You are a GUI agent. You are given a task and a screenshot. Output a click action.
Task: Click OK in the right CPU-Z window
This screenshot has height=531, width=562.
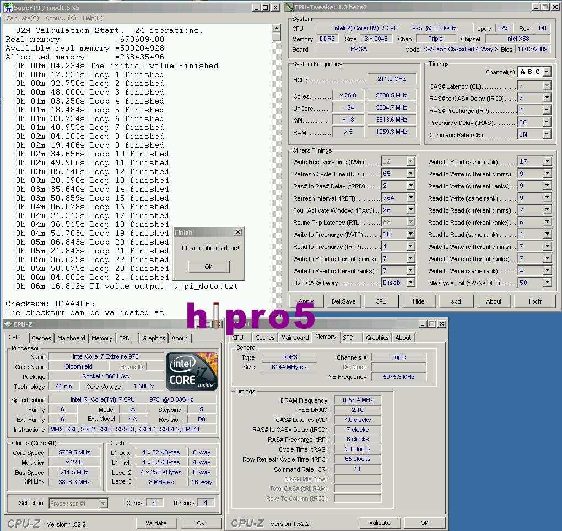click(424, 523)
